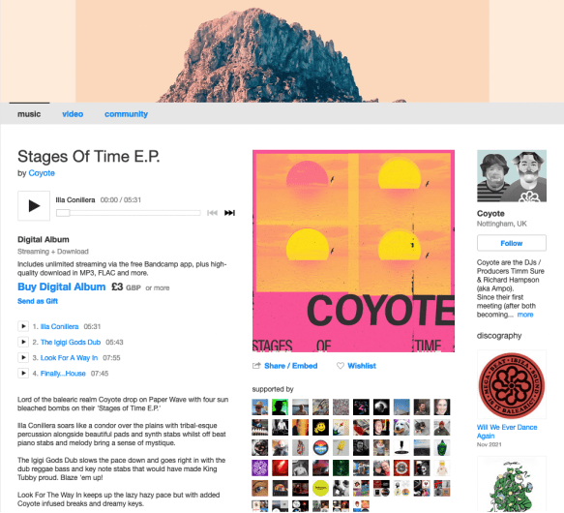Image resolution: width=564 pixels, height=513 pixels.
Task: Click the Send as Gift link
Action: coord(38,301)
